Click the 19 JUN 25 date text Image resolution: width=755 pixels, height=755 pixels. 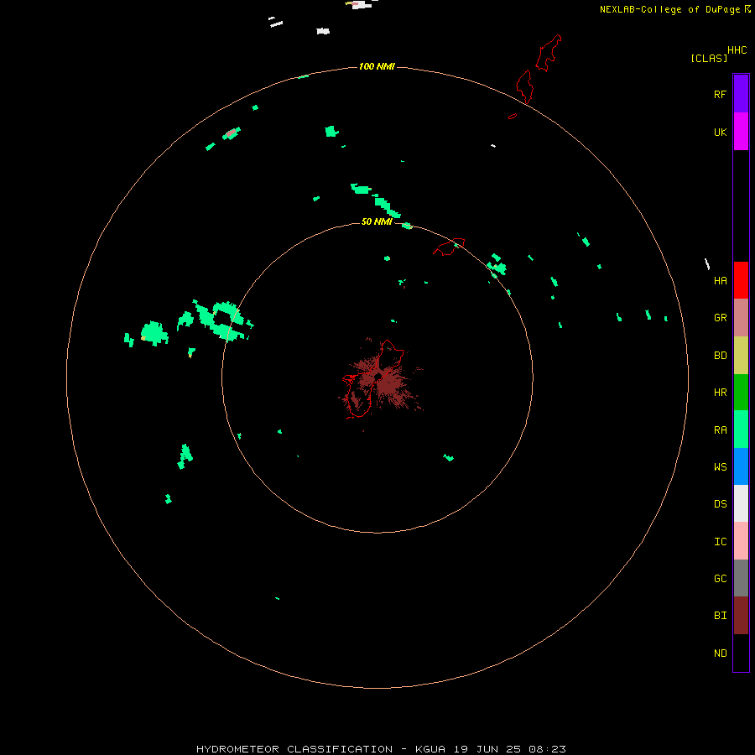[x=487, y=749]
